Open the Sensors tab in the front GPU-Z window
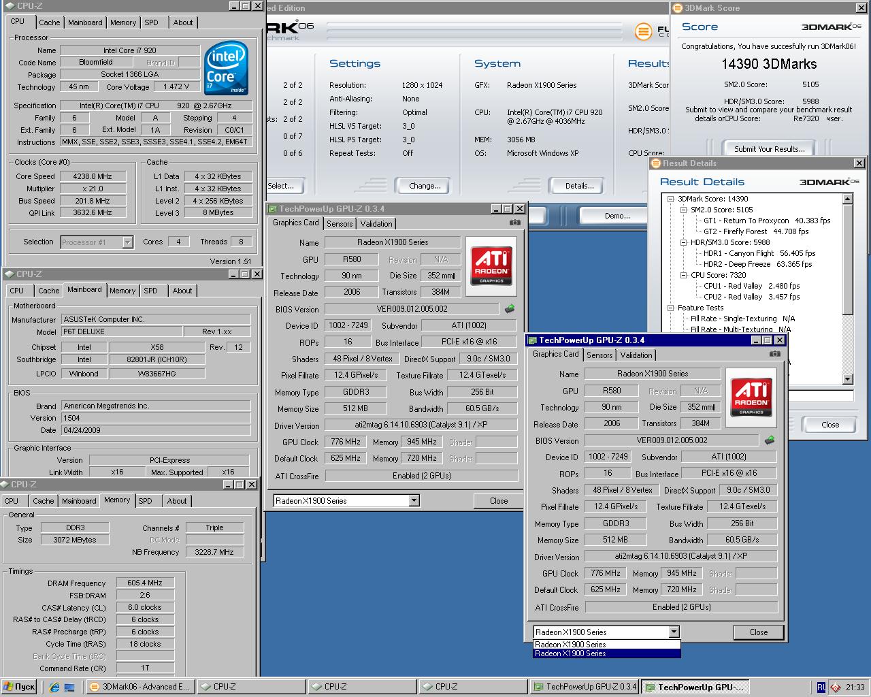The image size is (871, 697). [599, 355]
